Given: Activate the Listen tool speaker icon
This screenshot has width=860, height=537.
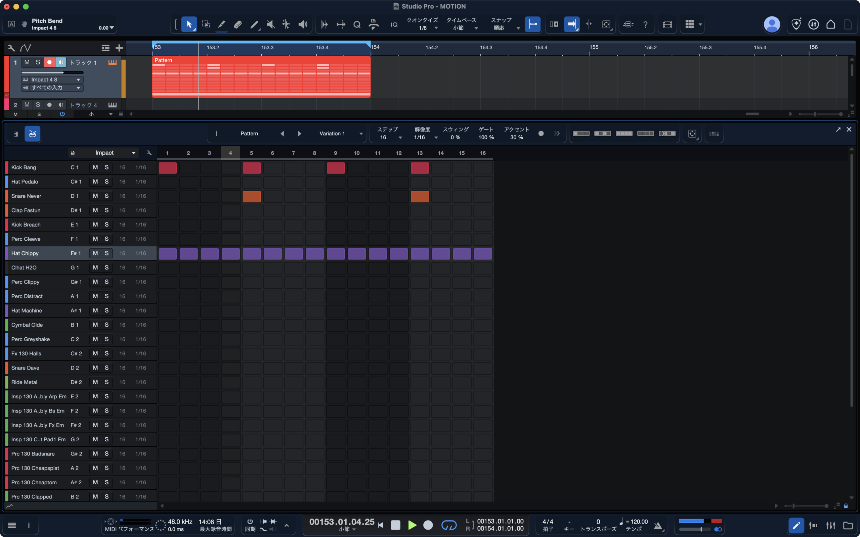Looking at the screenshot, I should coord(303,25).
